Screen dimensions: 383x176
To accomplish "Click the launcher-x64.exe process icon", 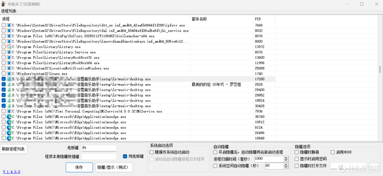I will (9, 36).
